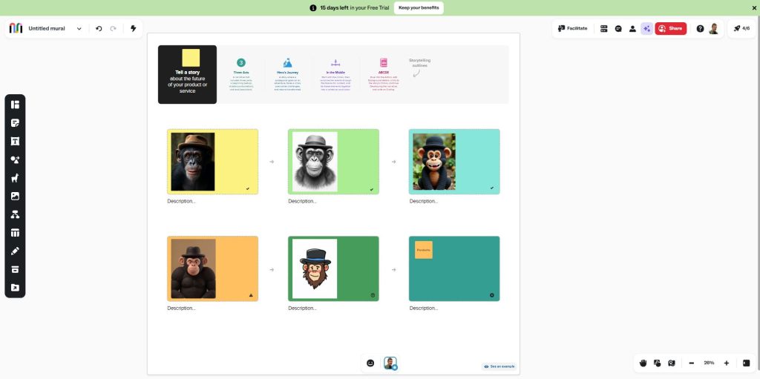This screenshot has height=379, width=760.
Task: Toggle checkmark on the yellow chimp card
Action: (x=248, y=188)
